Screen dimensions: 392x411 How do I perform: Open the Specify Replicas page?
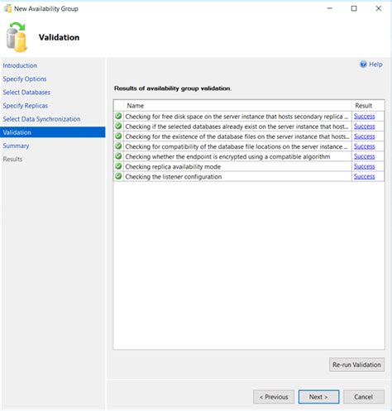26,106
